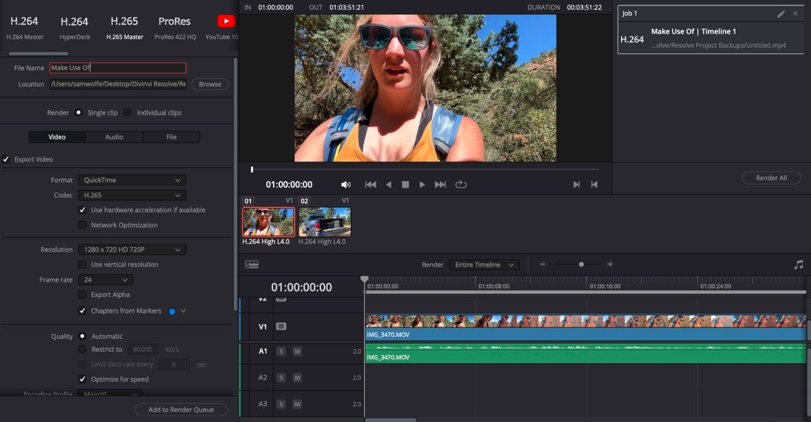
Task: Switch to the Audio tab
Action: tap(114, 136)
